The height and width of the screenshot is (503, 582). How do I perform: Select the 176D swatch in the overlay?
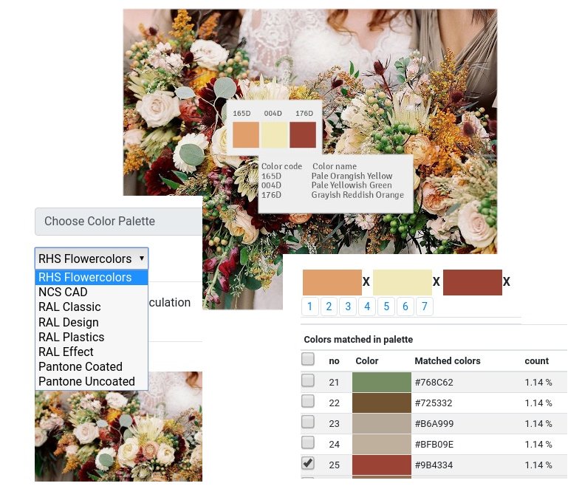point(303,135)
